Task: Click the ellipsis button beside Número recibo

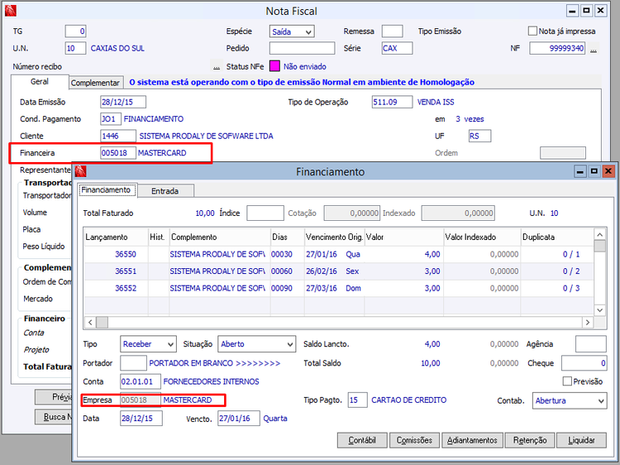Action: 217,66
